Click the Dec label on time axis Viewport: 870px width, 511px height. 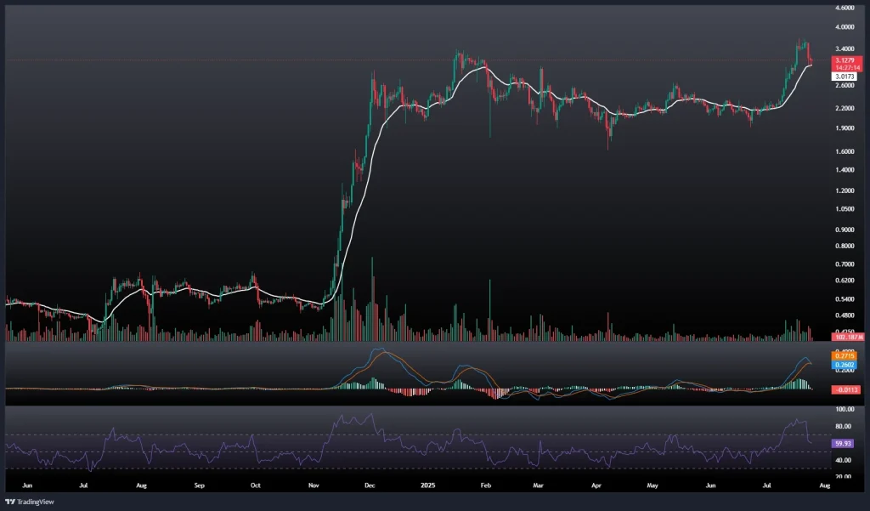370,486
